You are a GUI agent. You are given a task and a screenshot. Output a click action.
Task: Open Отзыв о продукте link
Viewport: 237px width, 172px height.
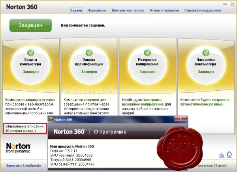pos(164,10)
